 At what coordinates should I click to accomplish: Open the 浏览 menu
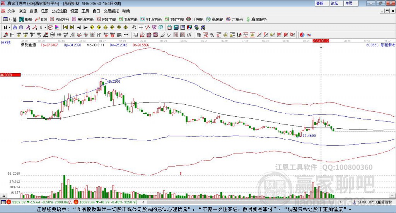[x=22, y=11]
